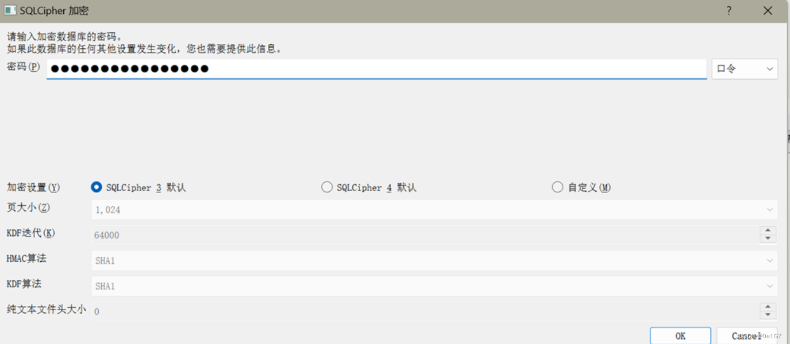790x344 pixels.
Task: Click the SQLCipher dialog title icon
Action: pyautogui.click(x=10, y=10)
